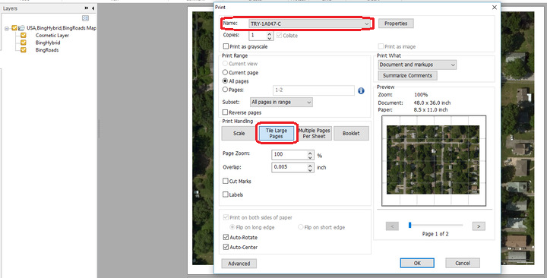Open the Advanced print settings
The image size is (547, 278).
[239, 264]
